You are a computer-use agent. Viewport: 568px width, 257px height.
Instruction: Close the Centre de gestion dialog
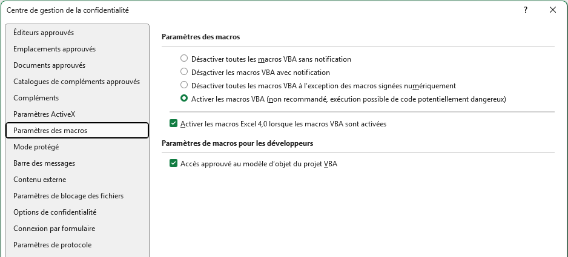click(552, 10)
